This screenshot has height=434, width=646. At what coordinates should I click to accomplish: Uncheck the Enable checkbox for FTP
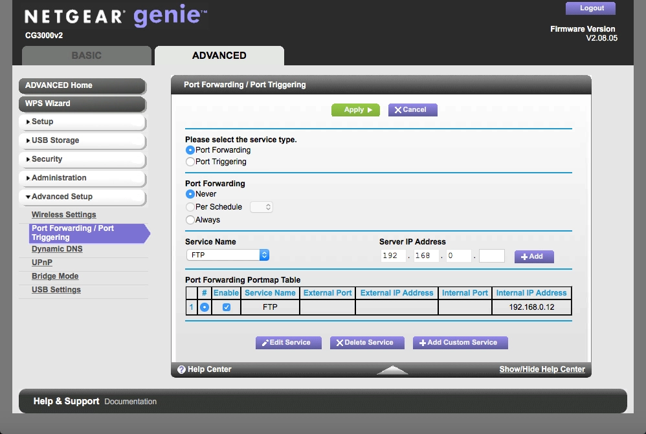pyautogui.click(x=226, y=307)
